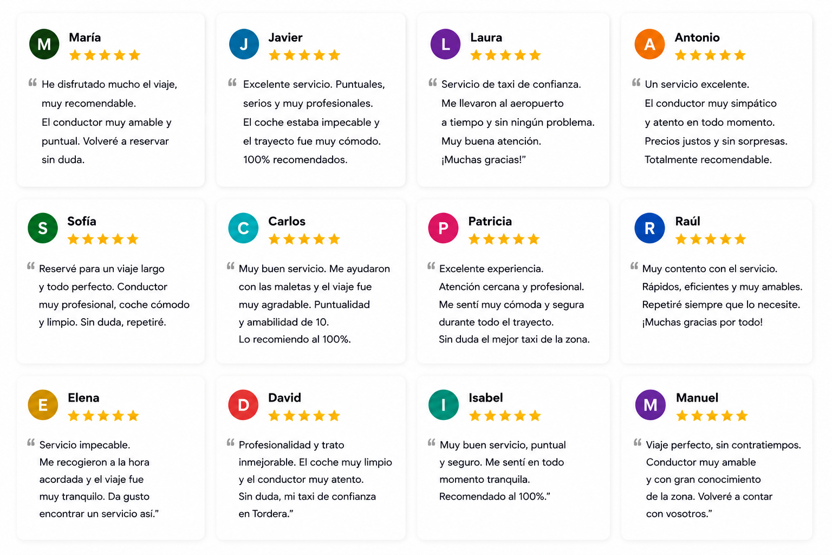Click Isabel's green I avatar

(x=443, y=405)
